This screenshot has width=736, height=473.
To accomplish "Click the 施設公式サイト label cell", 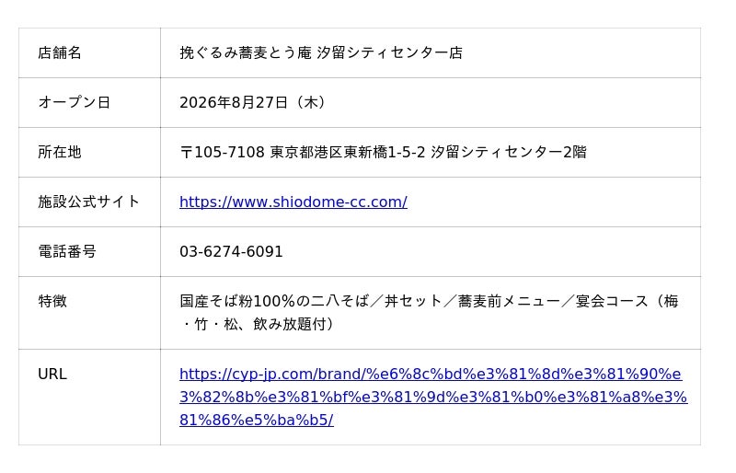I will 89,202.
